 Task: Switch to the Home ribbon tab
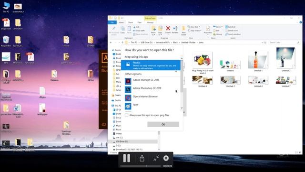coord(121,22)
